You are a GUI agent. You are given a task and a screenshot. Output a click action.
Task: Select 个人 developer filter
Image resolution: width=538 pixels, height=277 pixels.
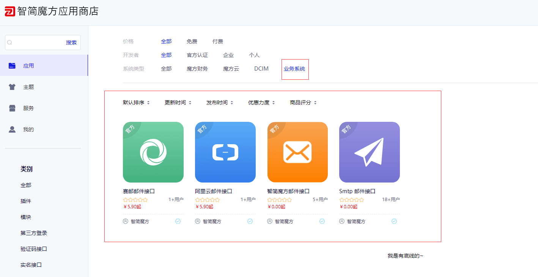click(x=254, y=55)
